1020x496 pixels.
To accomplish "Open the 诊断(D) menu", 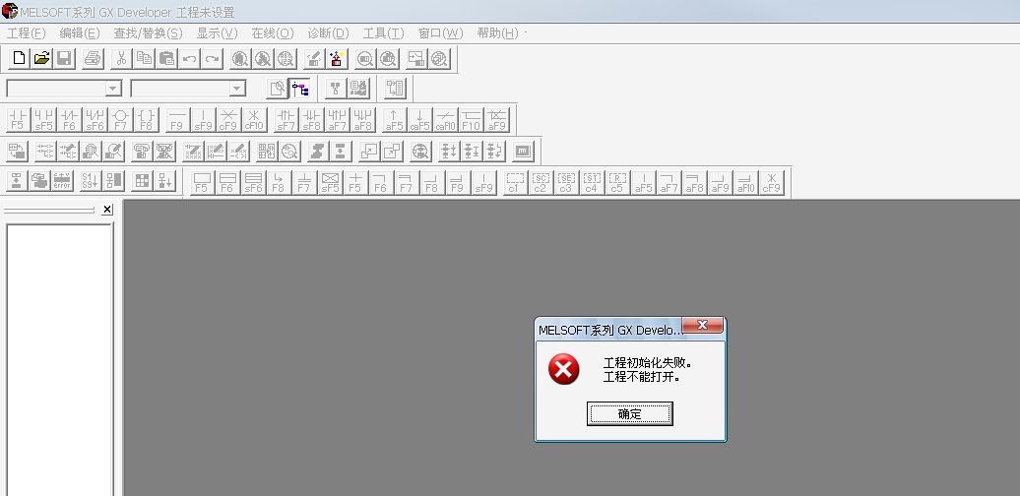I will tap(328, 32).
